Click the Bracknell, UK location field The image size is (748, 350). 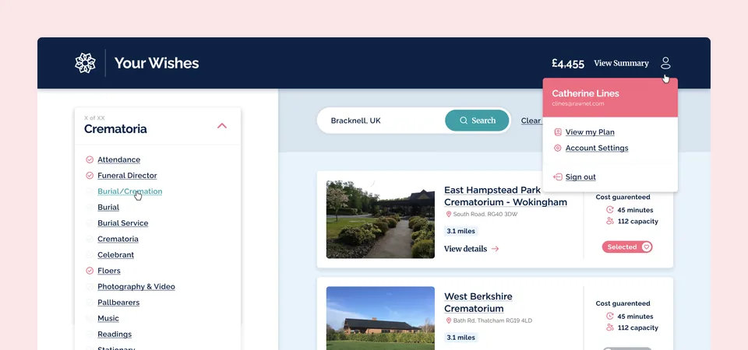382,121
